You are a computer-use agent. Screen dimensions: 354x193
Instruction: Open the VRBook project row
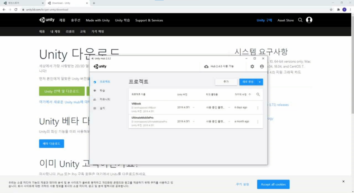point(196,108)
